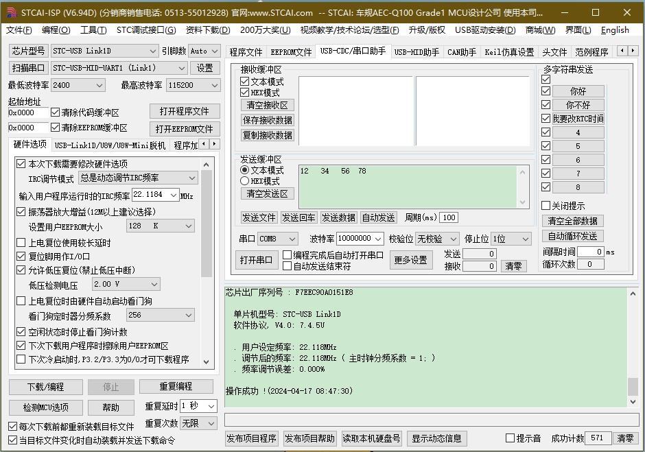Uncheck 清除EEPROM缓冲区 checkbox
Screen dimensions: 645x452
coord(55,127)
